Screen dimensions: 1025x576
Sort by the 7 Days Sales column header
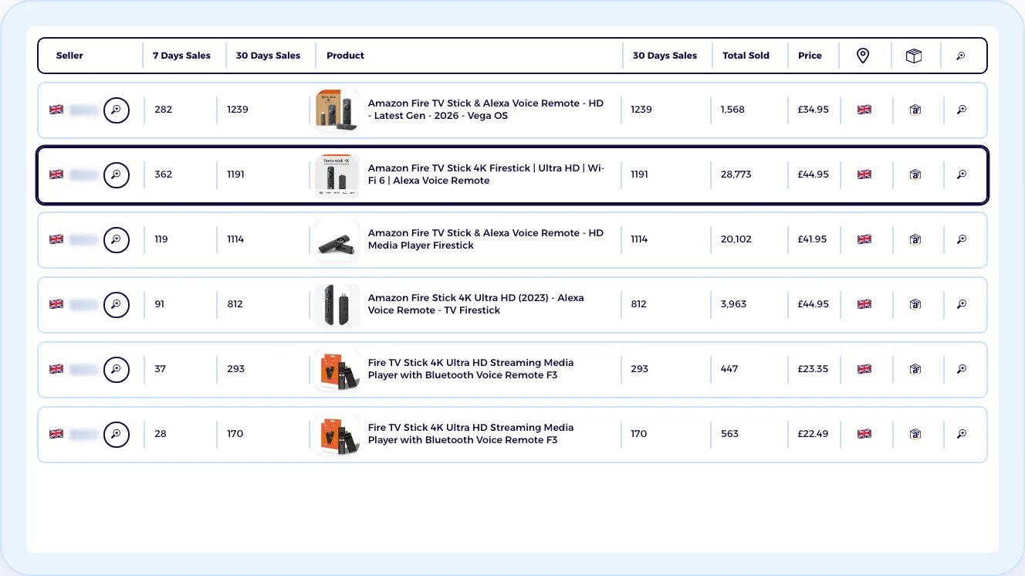pyautogui.click(x=181, y=56)
